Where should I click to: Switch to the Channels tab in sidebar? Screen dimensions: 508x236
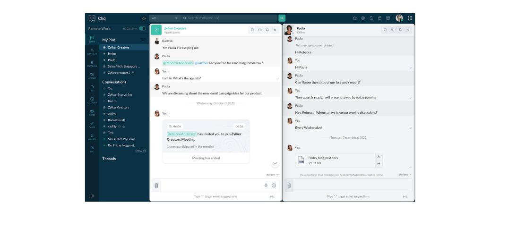click(x=92, y=63)
